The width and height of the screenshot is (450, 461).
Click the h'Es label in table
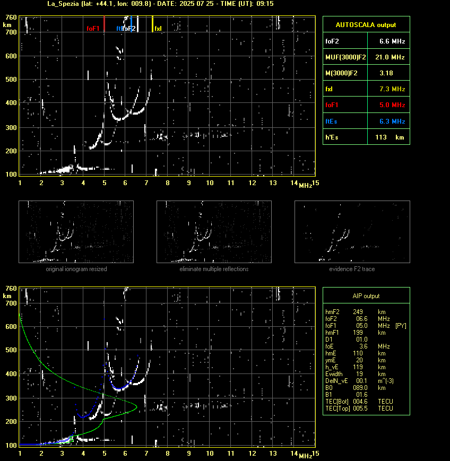(331, 137)
